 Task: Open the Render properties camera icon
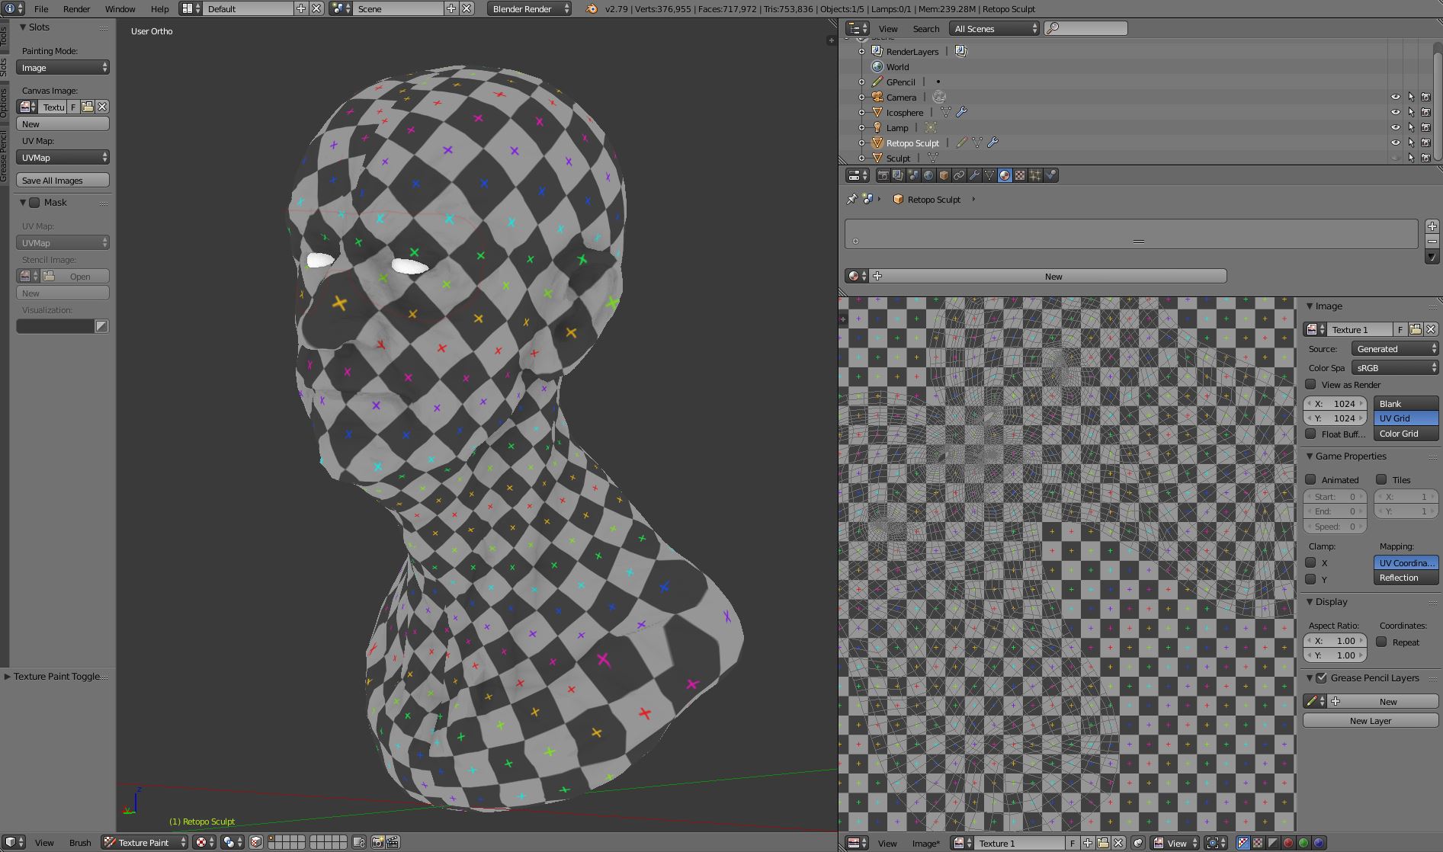(x=884, y=175)
